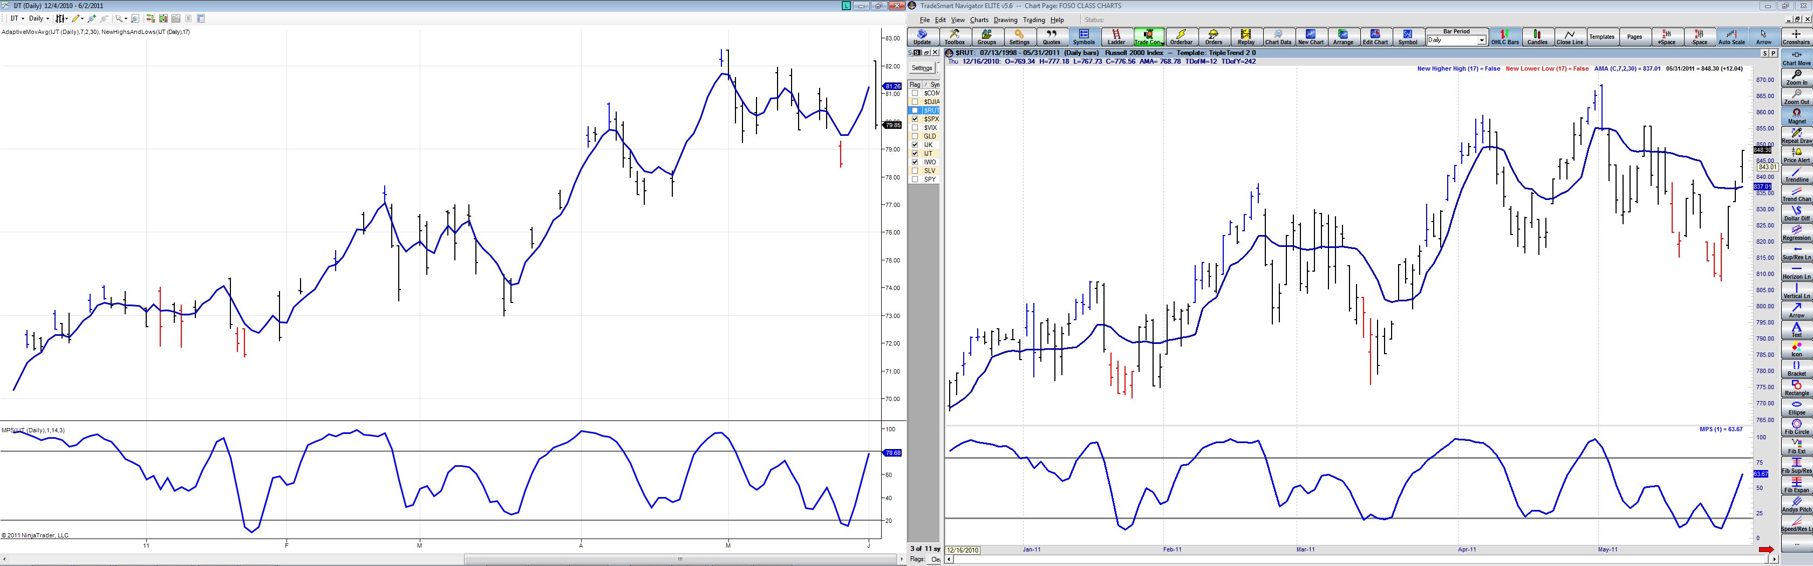The width and height of the screenshot is (1813, 566).
Task: Click the S button above price axis
Action: (x=1765, y=53)
